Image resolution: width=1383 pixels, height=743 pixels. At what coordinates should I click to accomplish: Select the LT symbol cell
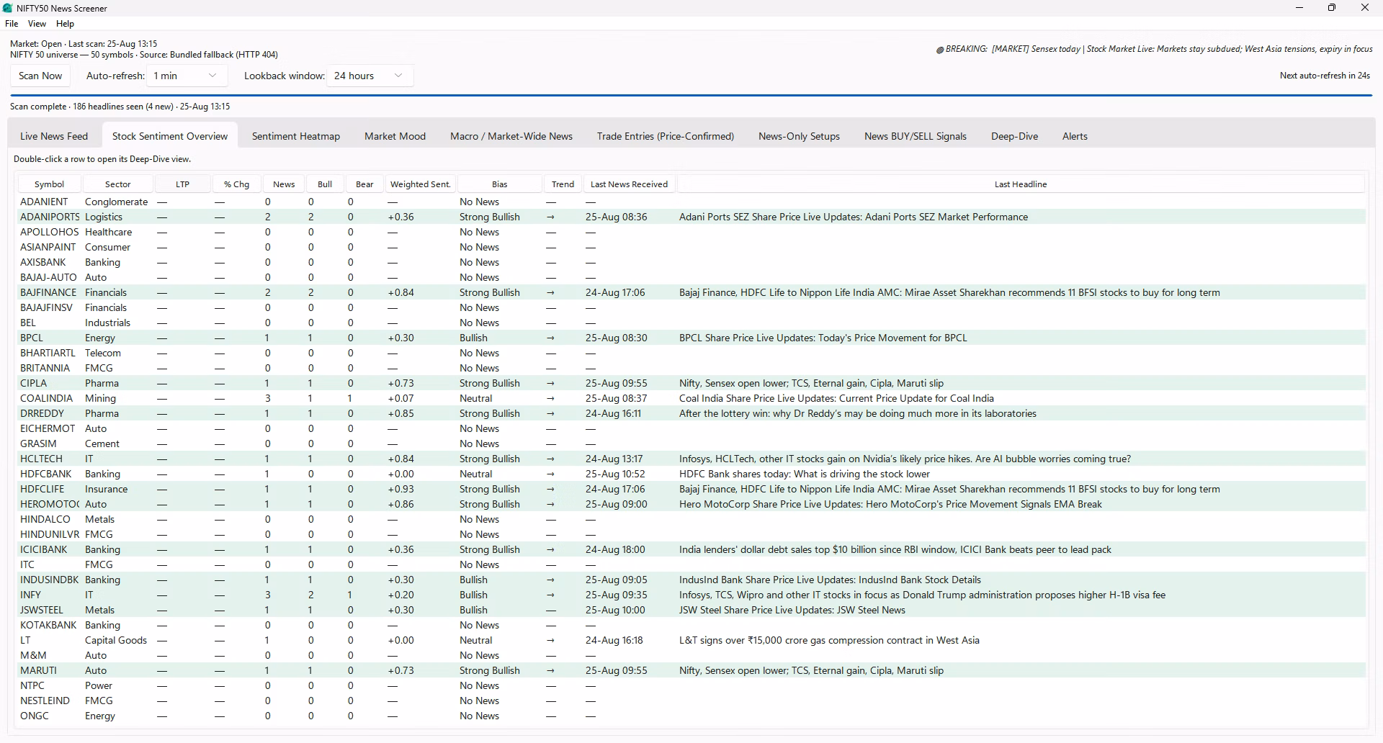click(25, 640)
